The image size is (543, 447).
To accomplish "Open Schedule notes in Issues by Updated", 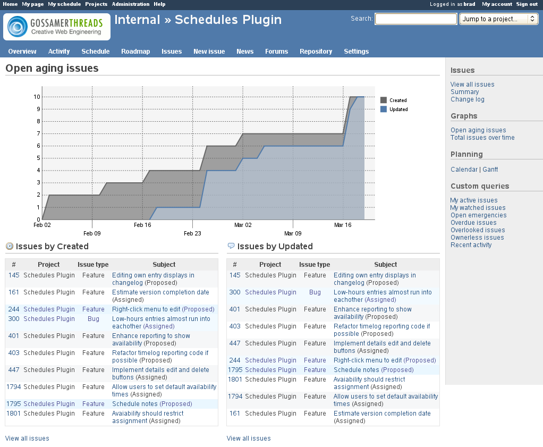I will pos(357,370).
